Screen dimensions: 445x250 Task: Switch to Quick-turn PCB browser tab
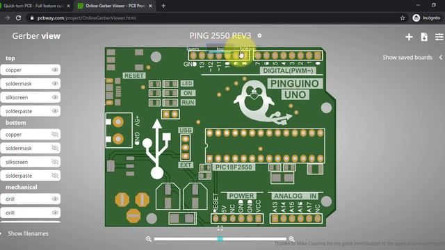(34, 6)
